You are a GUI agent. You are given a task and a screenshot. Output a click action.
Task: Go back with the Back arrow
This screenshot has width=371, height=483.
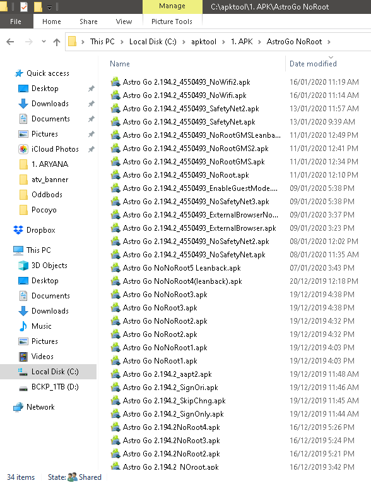pos(10,42)
